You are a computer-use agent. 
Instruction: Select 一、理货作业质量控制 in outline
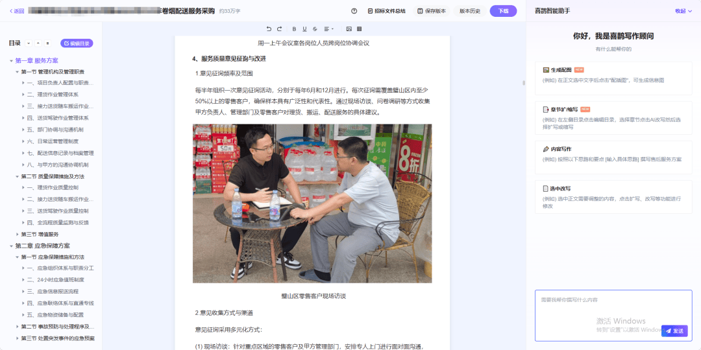(x=53, y=187)
